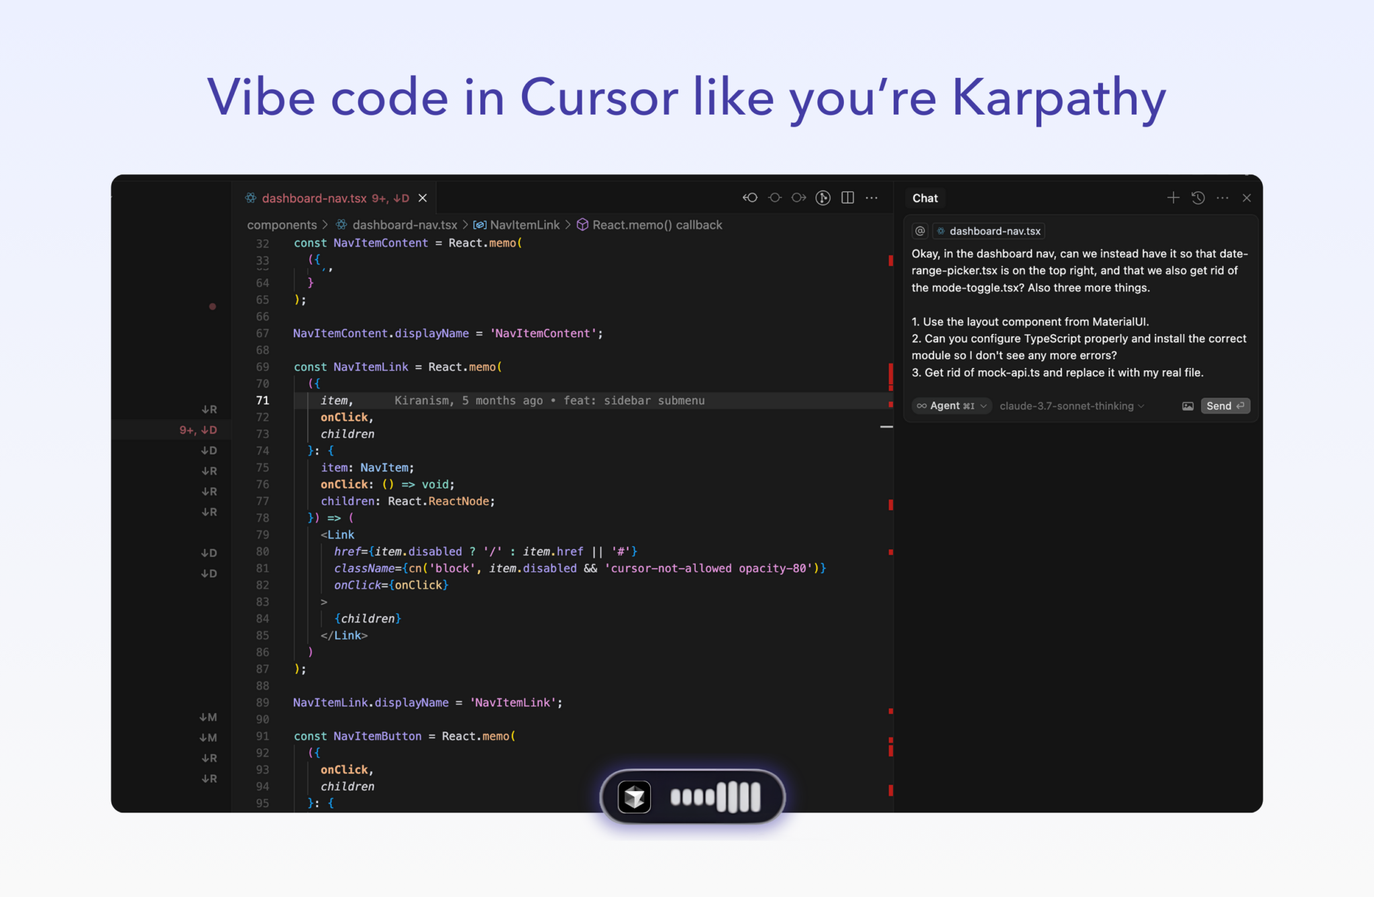Click the @ add context button
This screenshot has width=1374, height=897.
point(920,231)
